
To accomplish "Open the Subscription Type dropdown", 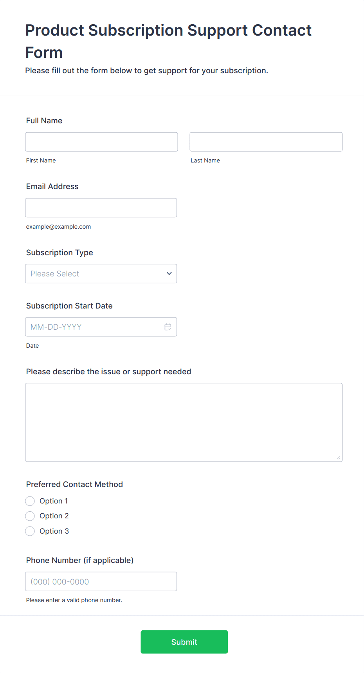I will (101, 274).
